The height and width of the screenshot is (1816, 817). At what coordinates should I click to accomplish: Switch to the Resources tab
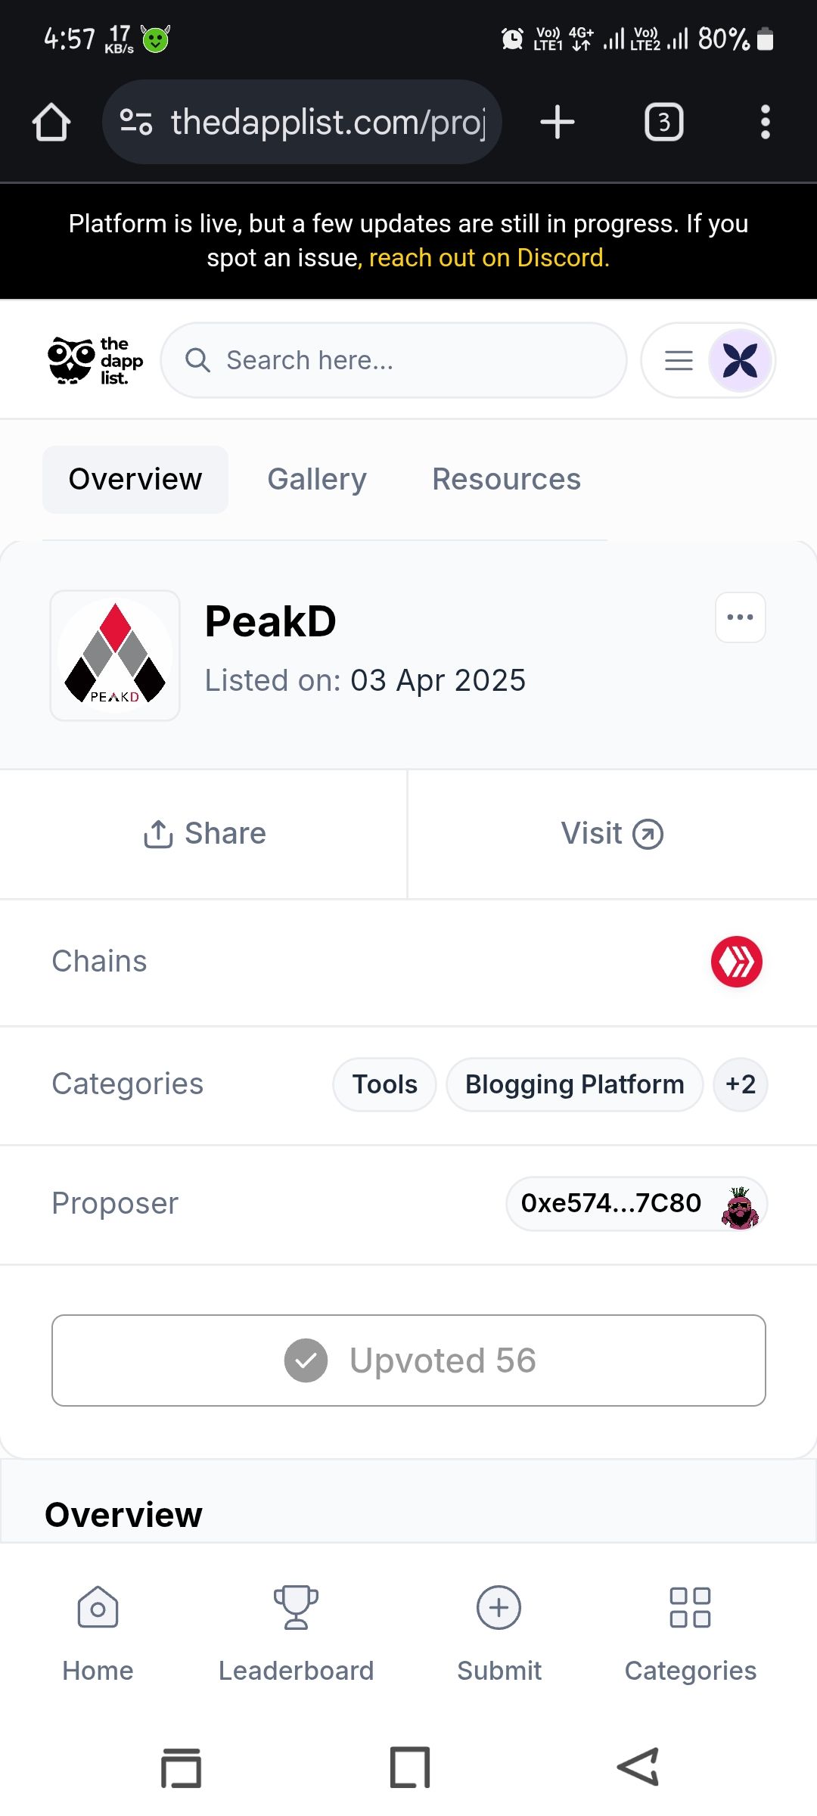pyautogui.click(x=506, y=480)
